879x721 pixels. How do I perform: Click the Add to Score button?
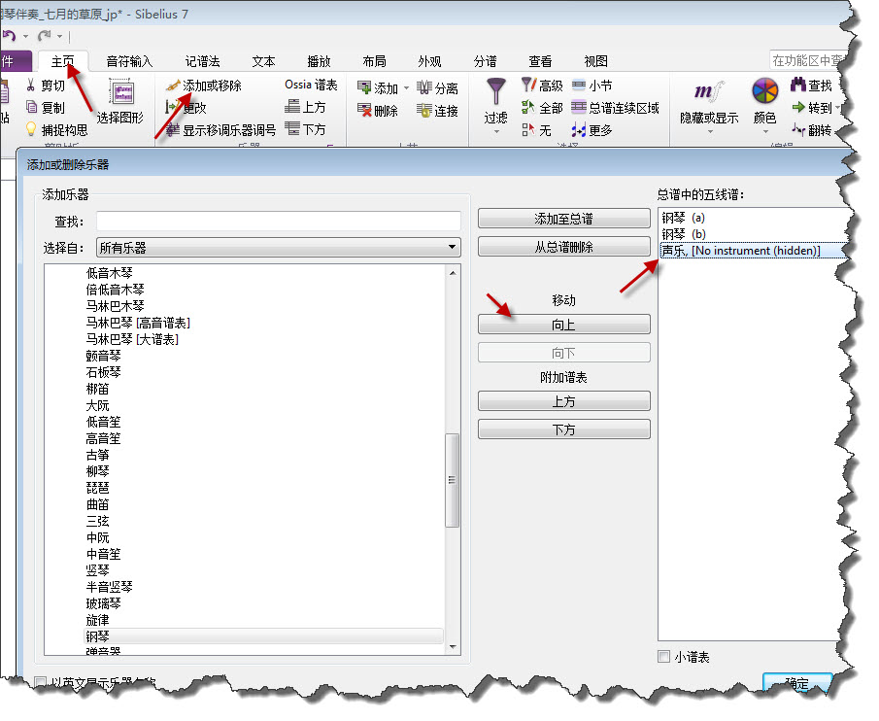[563, 219]
